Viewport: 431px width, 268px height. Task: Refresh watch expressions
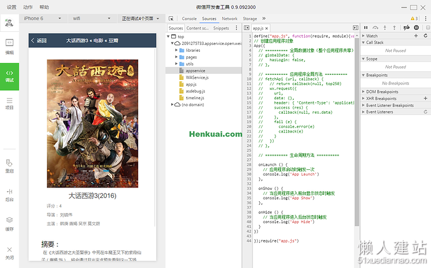(425, 36)
